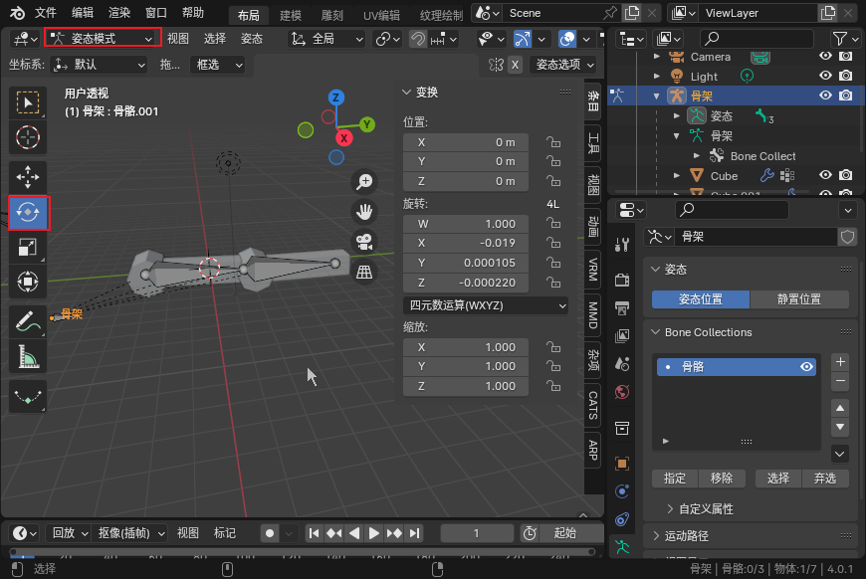Select the Measure tool

[x=28, y=356]
